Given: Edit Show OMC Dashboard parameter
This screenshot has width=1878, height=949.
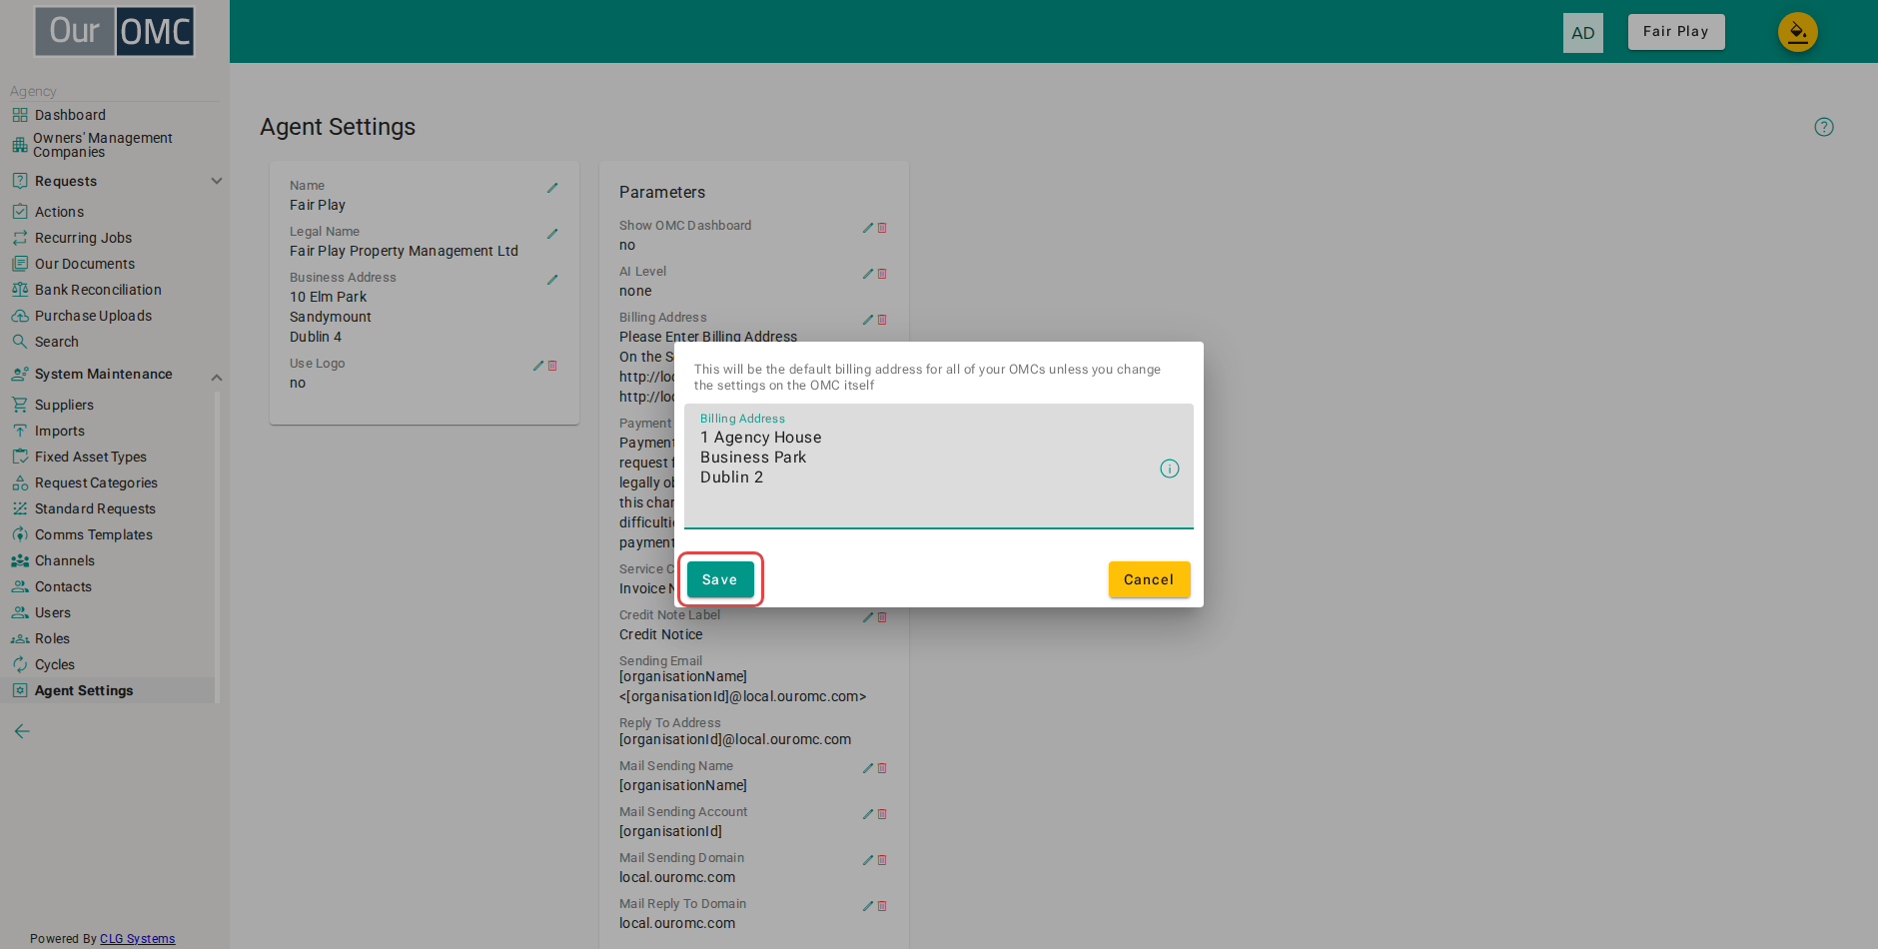Looking at the screenshot, I should tap(868, 228).
